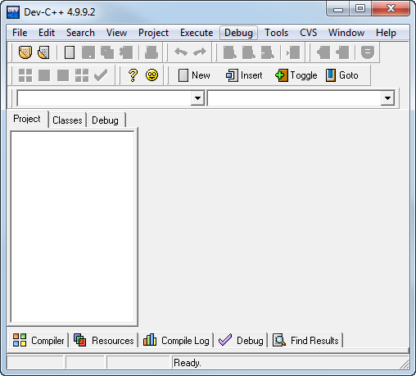
Task: Open the Help menu
Action: click(x=386, y=33)
